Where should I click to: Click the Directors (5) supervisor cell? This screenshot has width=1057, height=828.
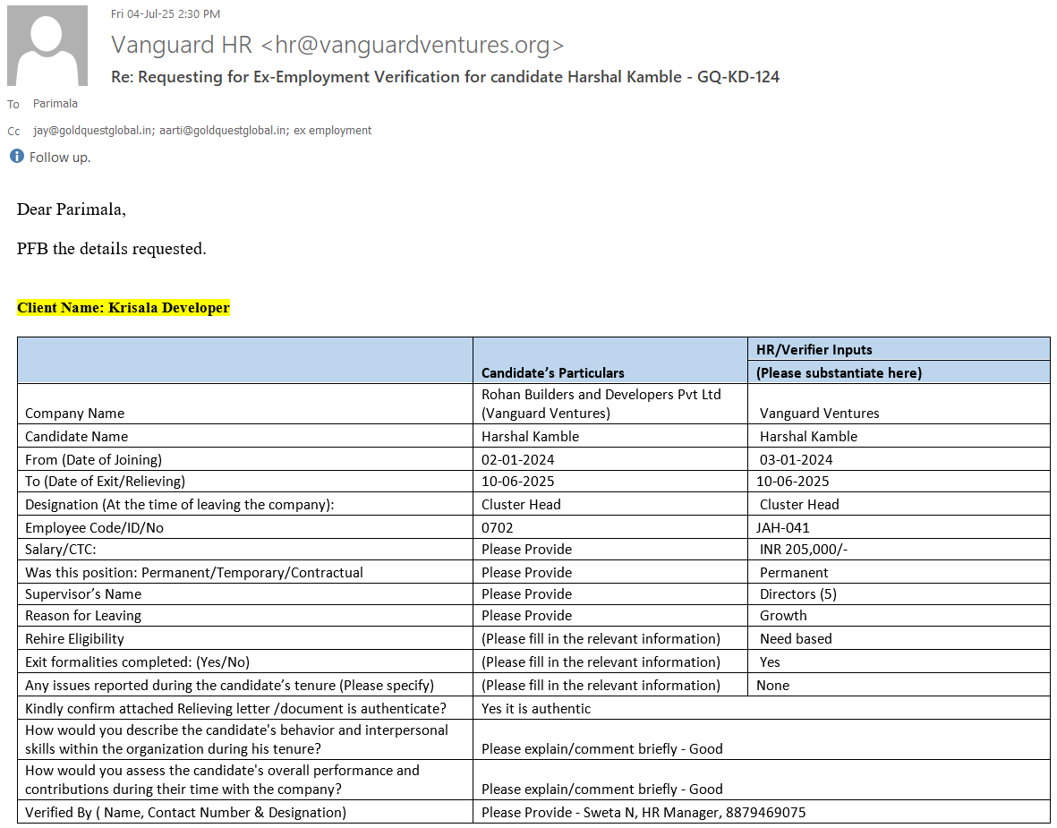[797, 594]
